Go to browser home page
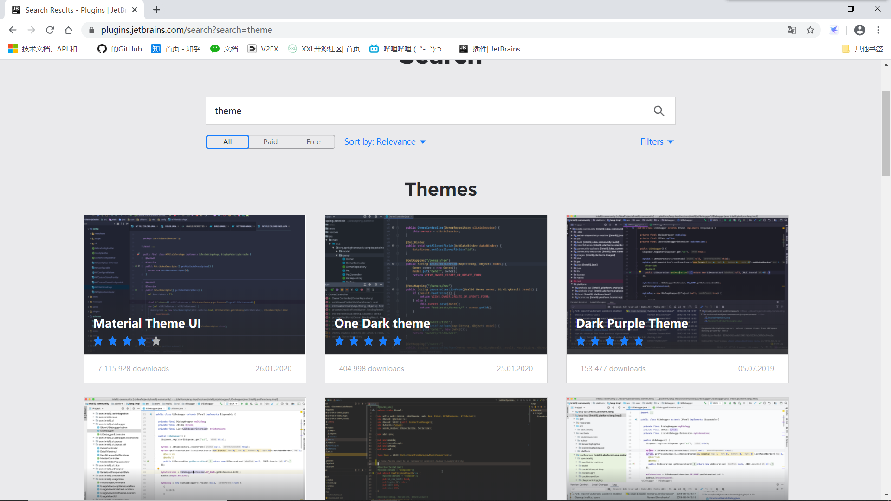The height and width of the screenshot is (501, 891). click(x=69, y=30)
